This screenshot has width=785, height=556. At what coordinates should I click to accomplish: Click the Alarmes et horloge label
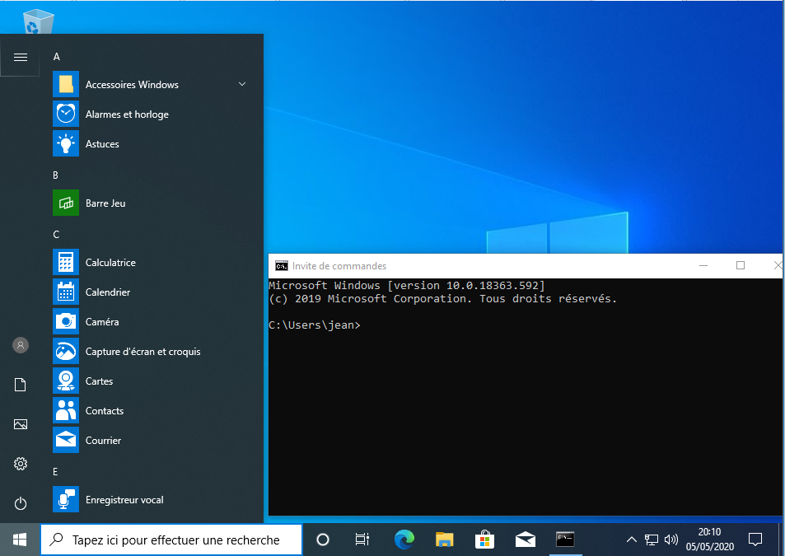coord(127,114)
